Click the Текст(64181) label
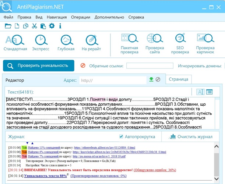The width and height of the screenshot is (225, 184). click(x=21, y=92)
